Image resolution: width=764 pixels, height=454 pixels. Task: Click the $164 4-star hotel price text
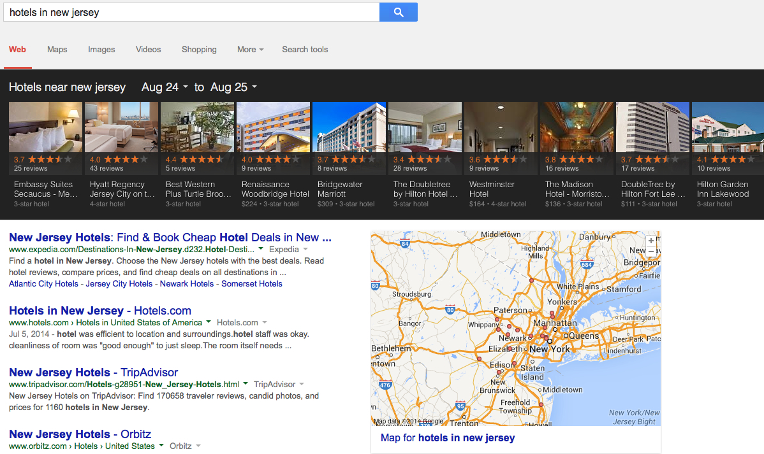click(x=497, y=204)
